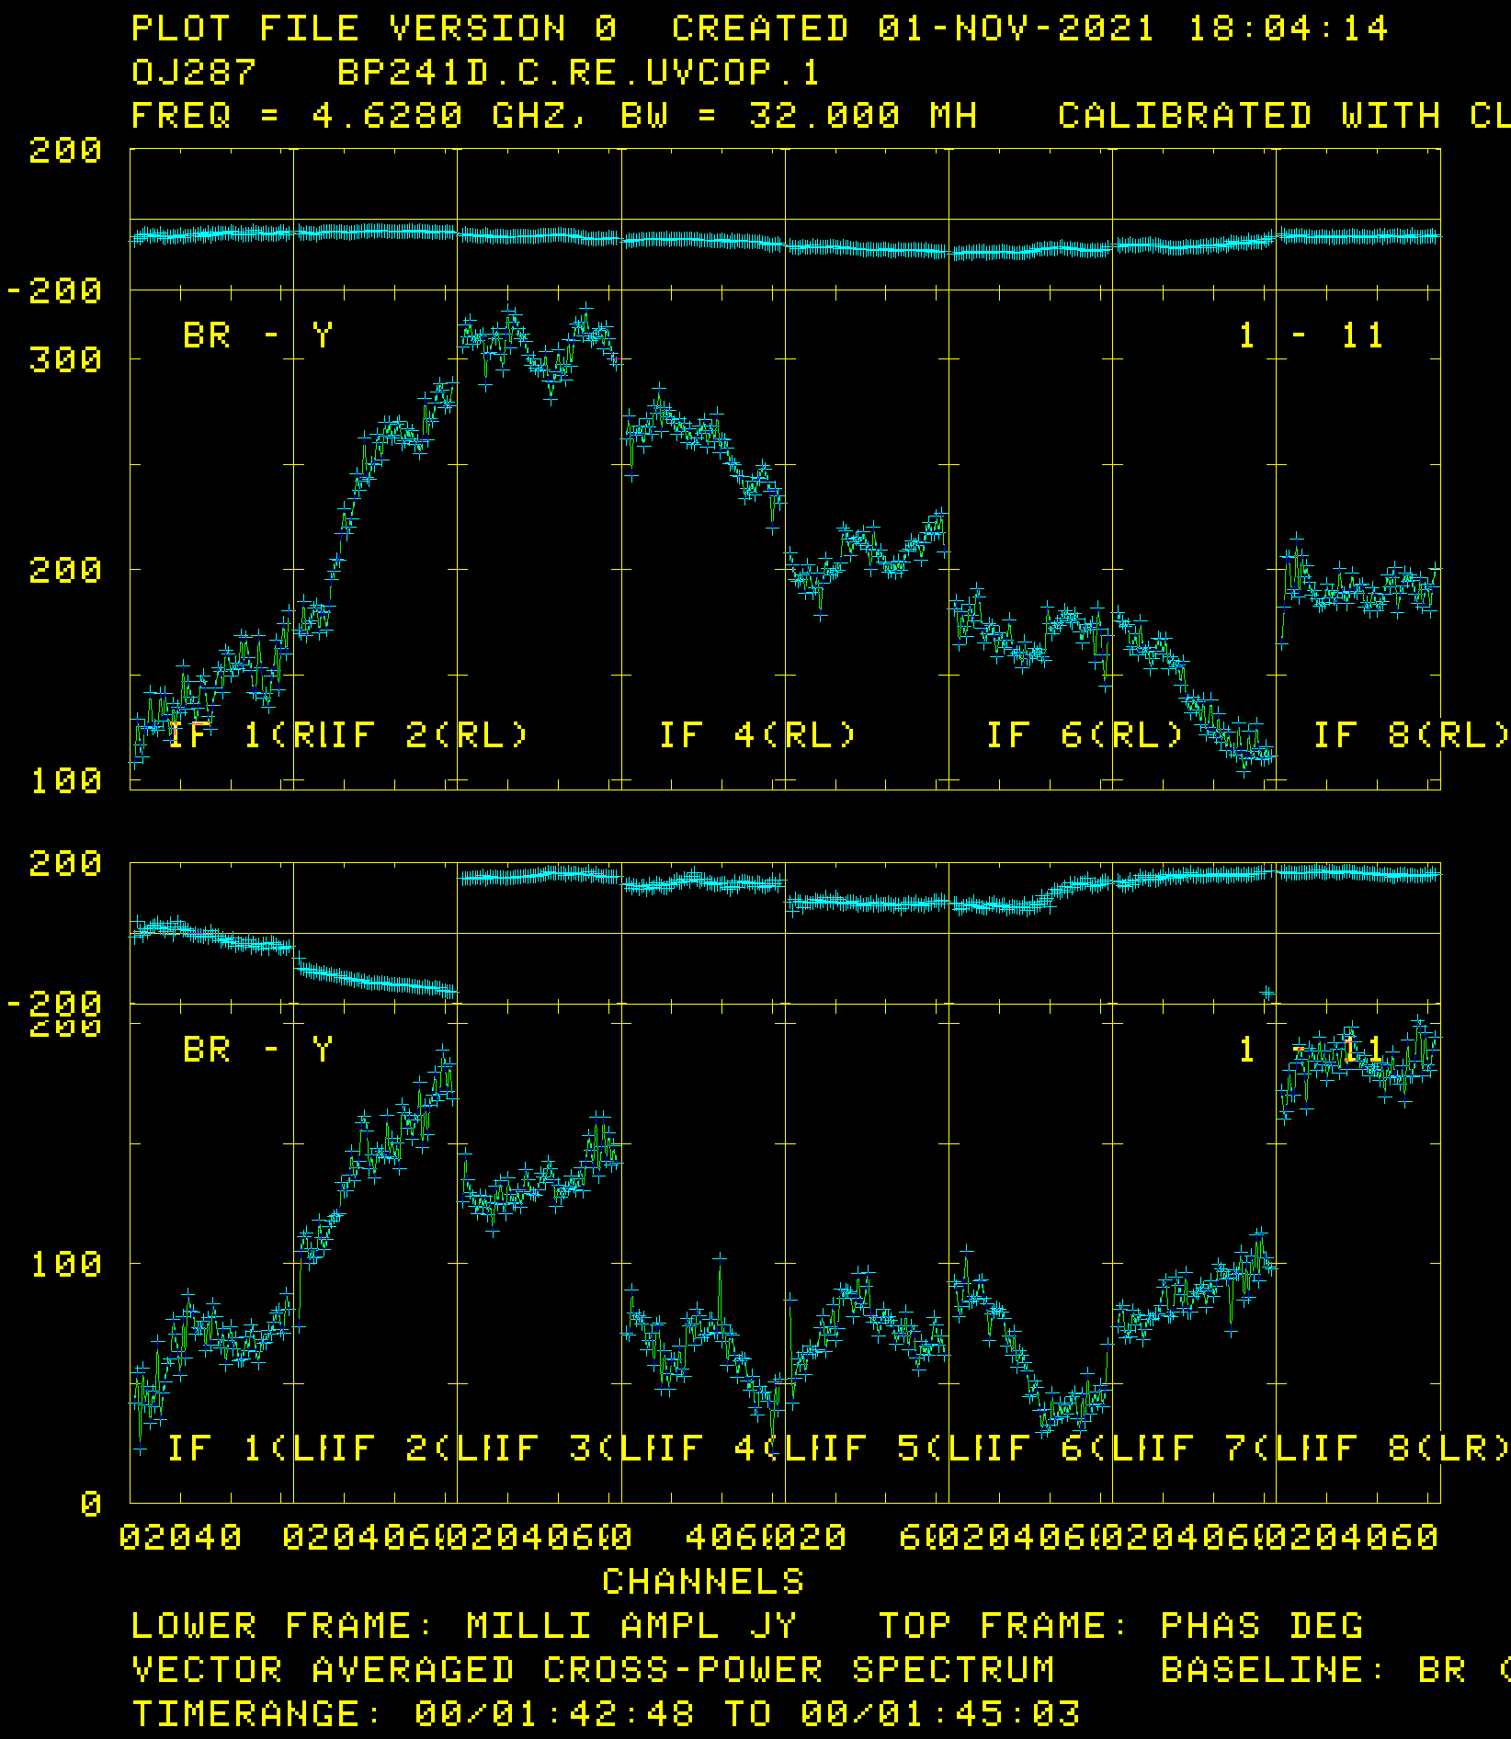
Task: Click the IF 4(RL) label
Action: click(757, 735)
